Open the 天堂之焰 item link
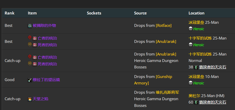This screenshot has width=235, height=110. click(40, 99)
